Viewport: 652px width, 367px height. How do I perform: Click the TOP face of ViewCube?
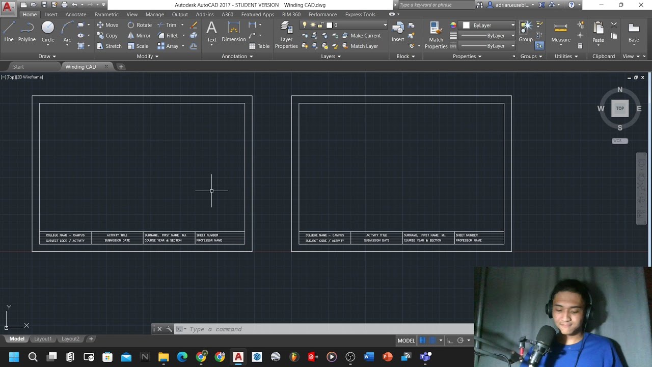coord(620,108)
